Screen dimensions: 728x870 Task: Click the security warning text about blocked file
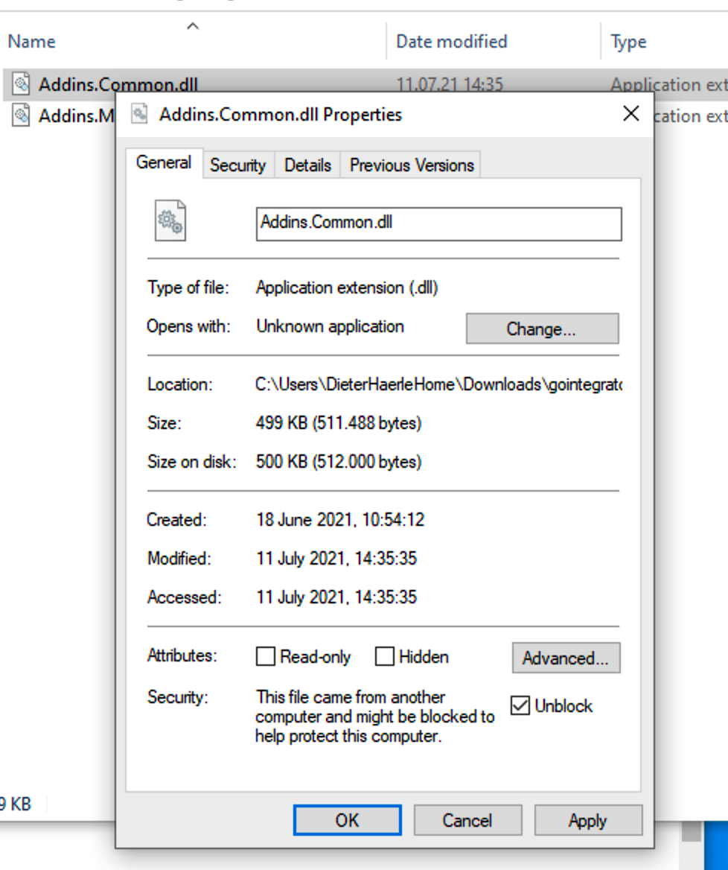tap(375, 717)
